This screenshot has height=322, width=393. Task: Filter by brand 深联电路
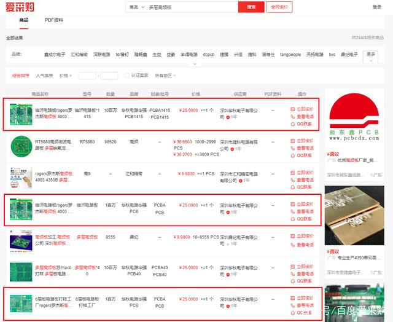(102, 55)
